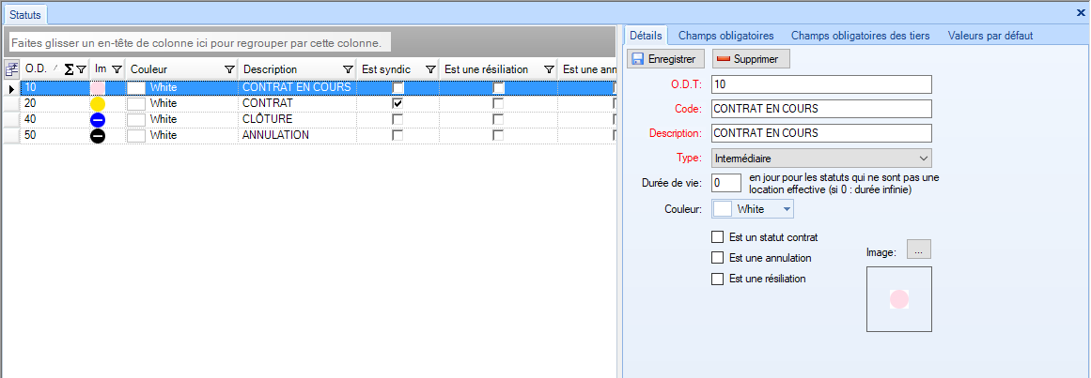This screenshot has height=378, width=1091.
Task: Open the Valeurs par défaut tab
Action: click(x=990, y=36)
